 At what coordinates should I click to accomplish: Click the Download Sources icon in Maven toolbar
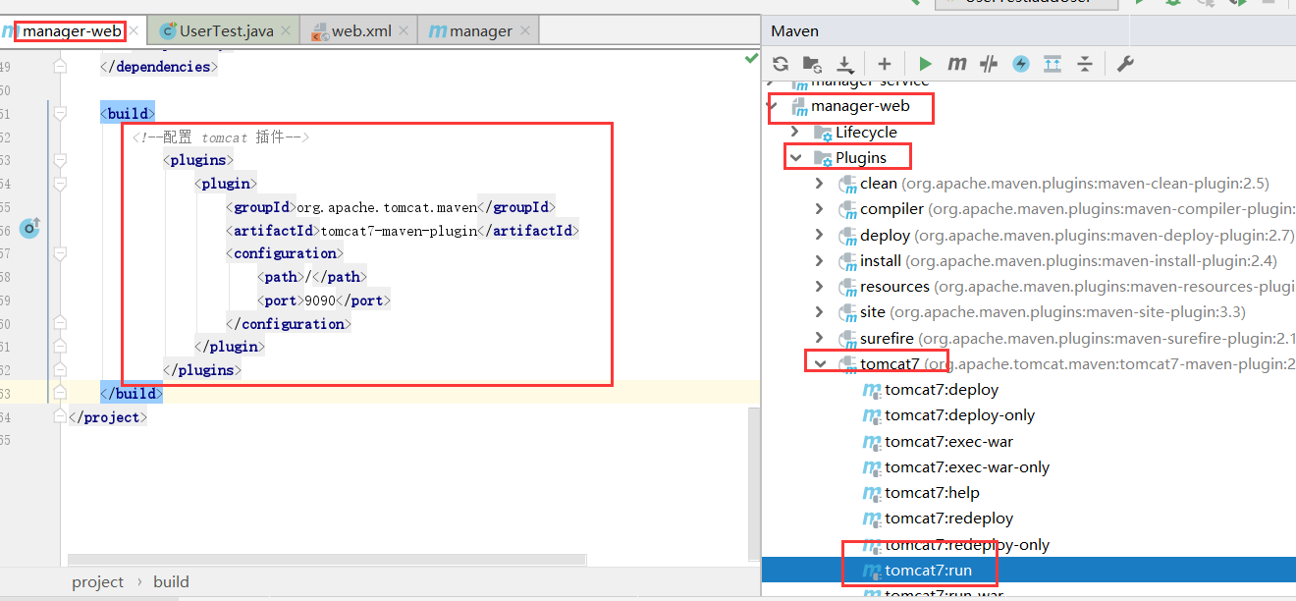[x=845, y=64]
